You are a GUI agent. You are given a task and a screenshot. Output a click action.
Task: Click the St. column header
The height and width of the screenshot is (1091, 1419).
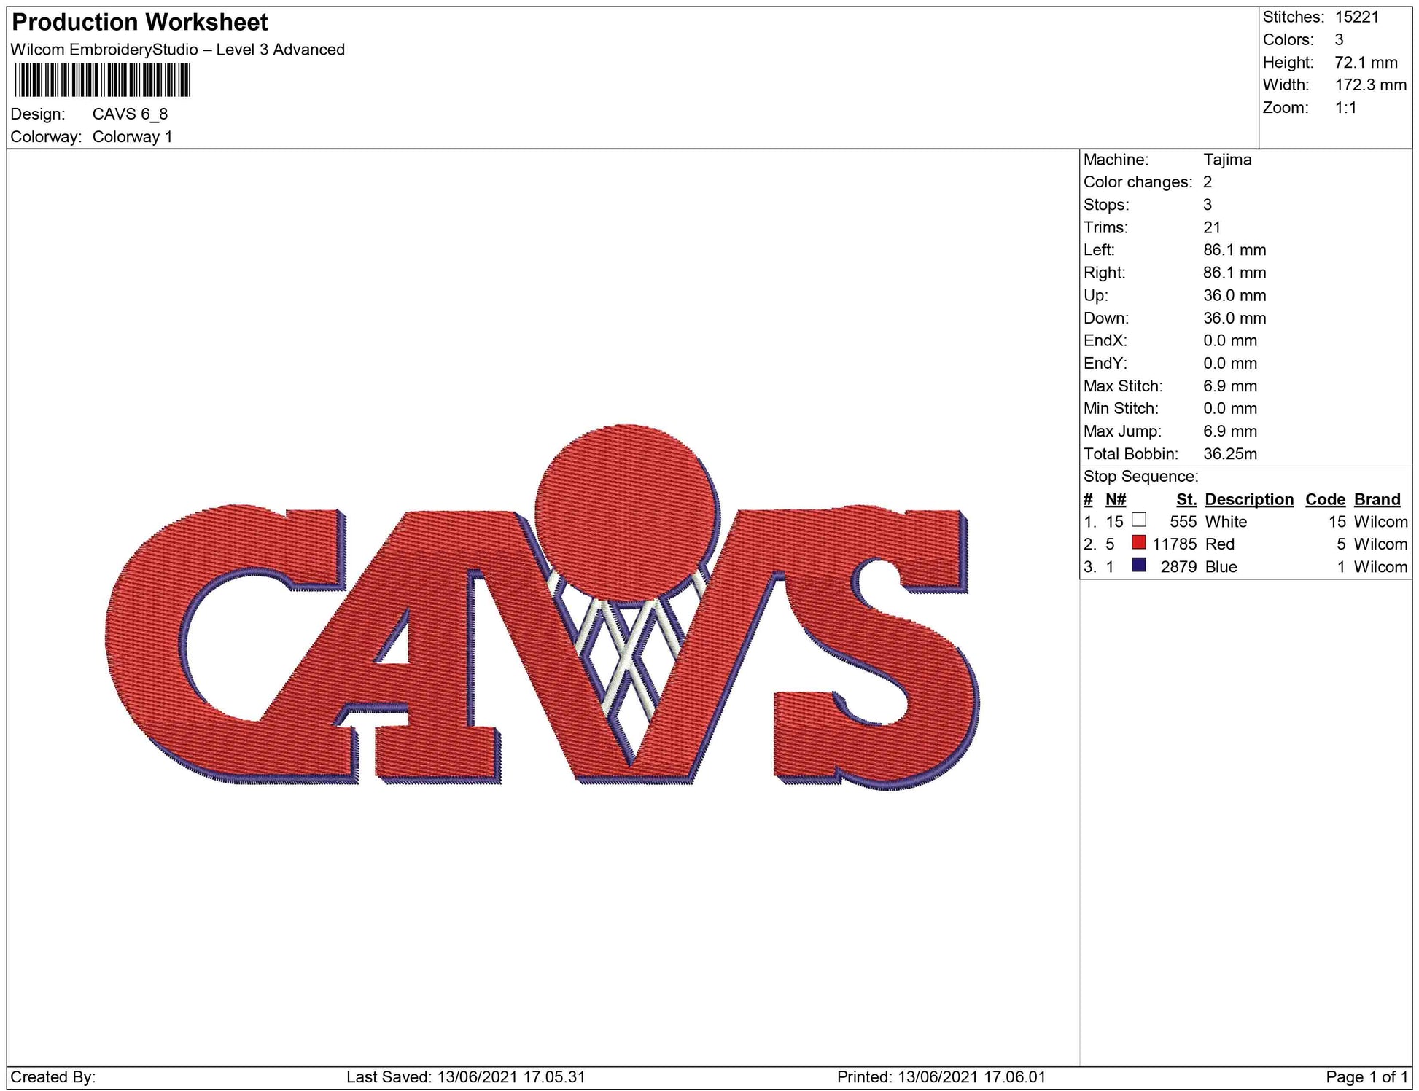coord(1186,499)
